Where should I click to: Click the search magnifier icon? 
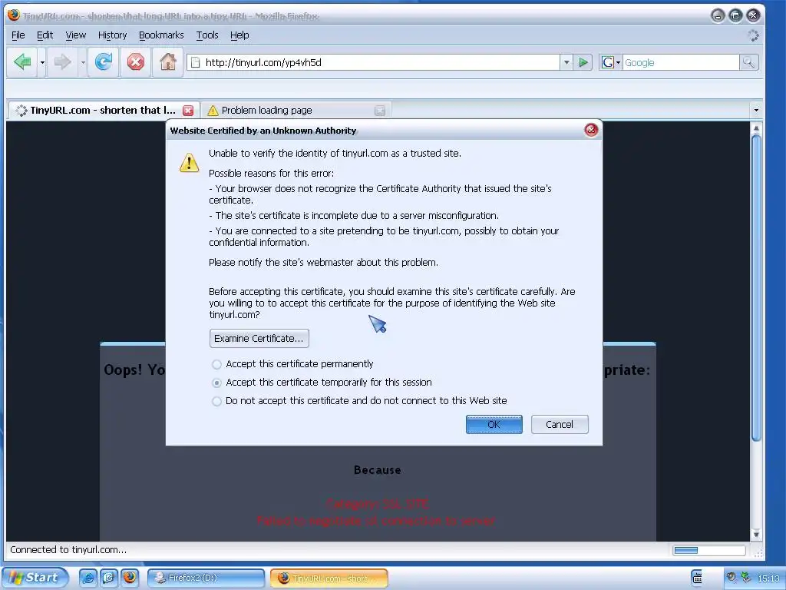tap(748, 63)
